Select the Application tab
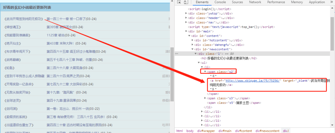 [317, 2]
